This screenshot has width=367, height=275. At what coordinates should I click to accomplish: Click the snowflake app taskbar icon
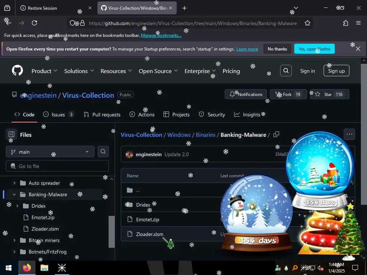[62, 268]
